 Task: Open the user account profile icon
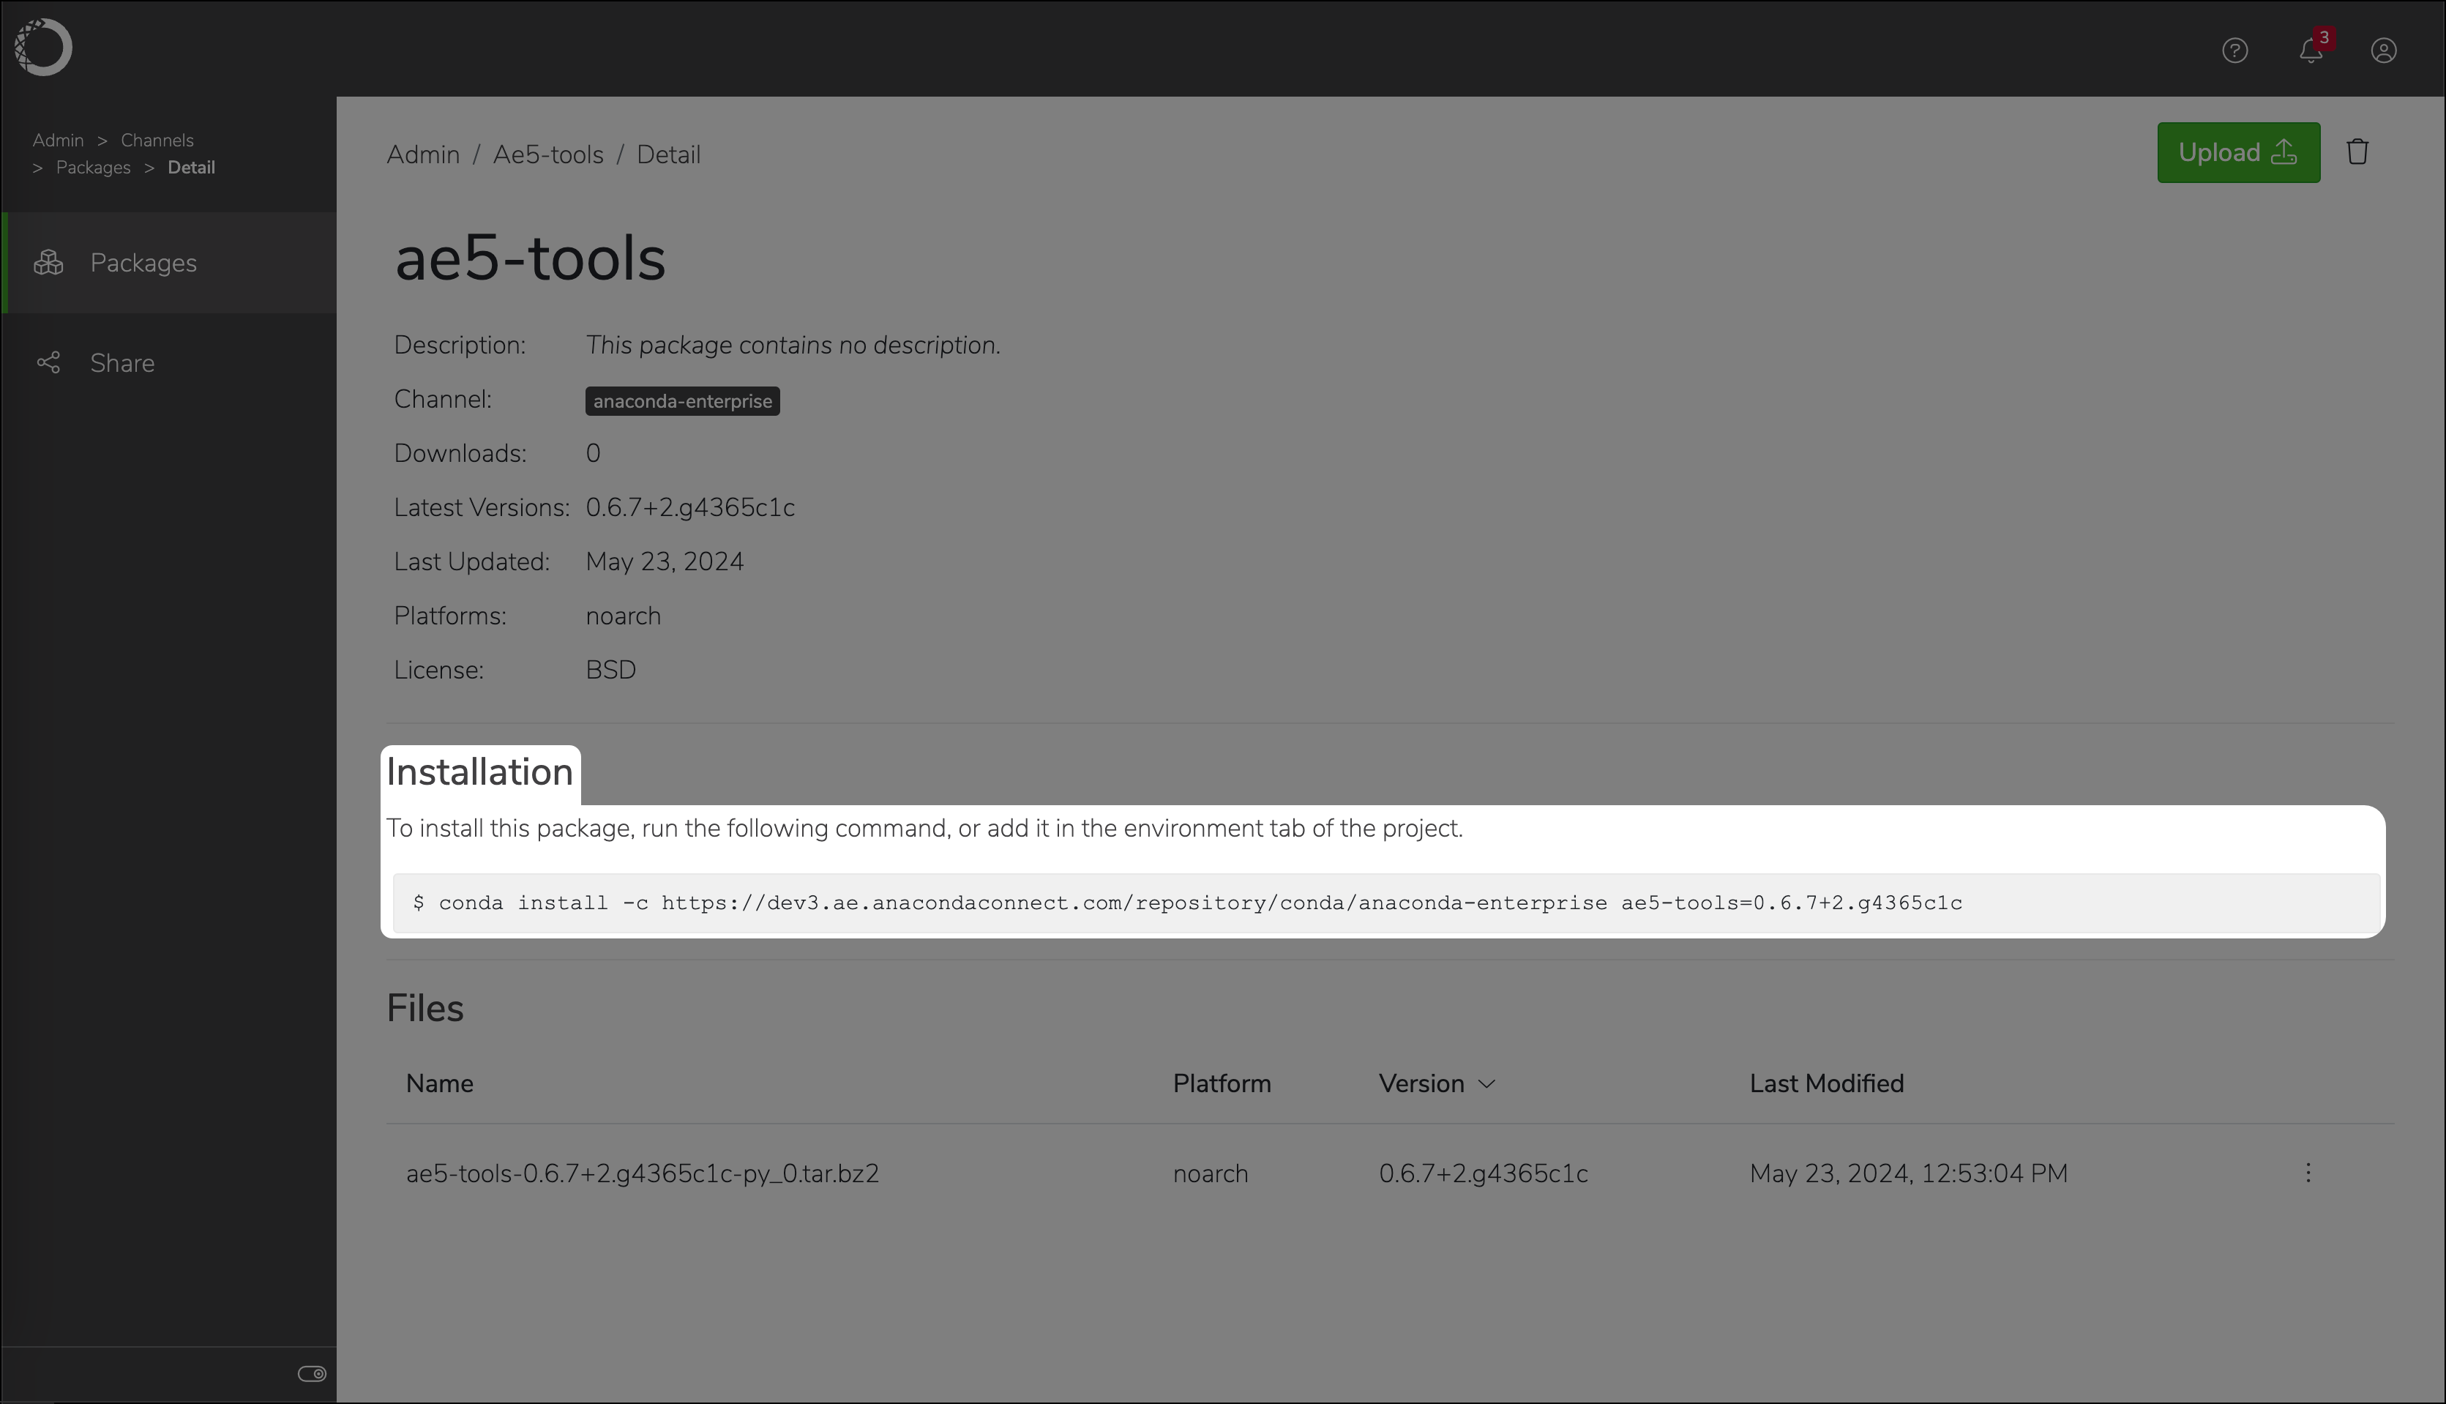[2382, 50]
